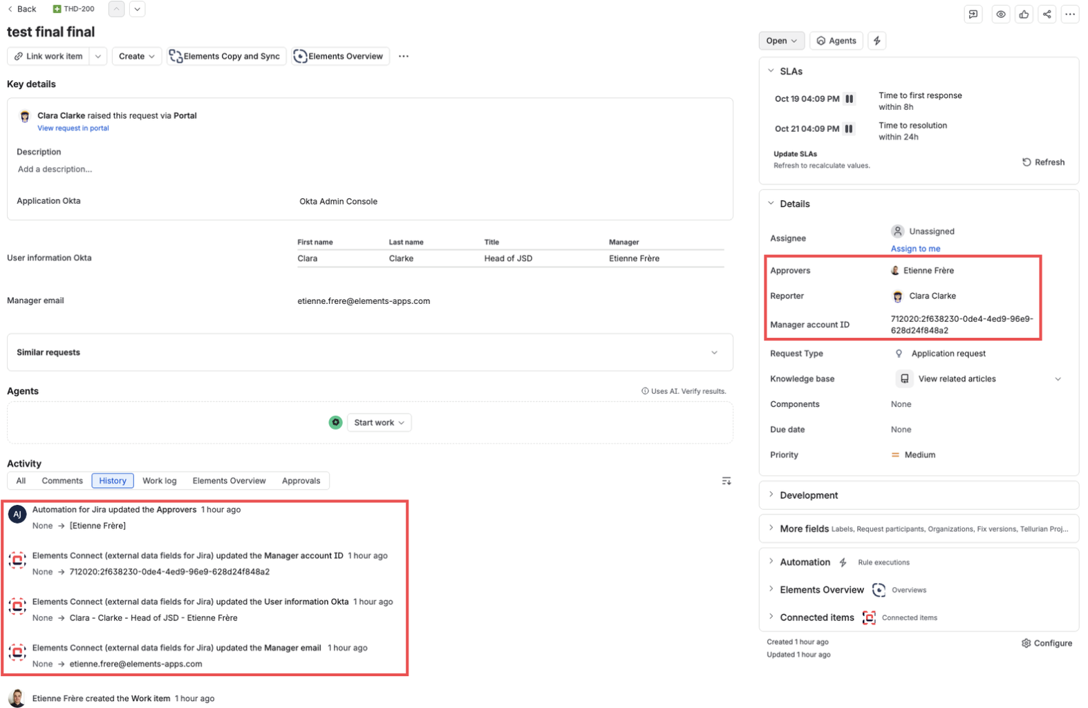The width and height of the screenshot is (1088, 708).
Task: Open the Start work dropdown
Action: 379,423
